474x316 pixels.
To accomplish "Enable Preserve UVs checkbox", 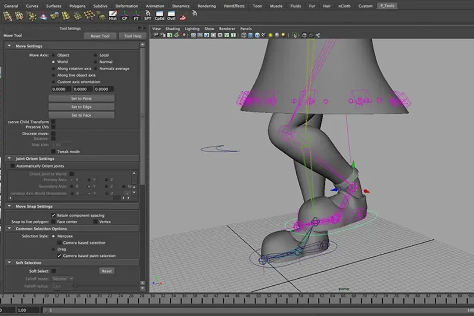I will point(53,127).
